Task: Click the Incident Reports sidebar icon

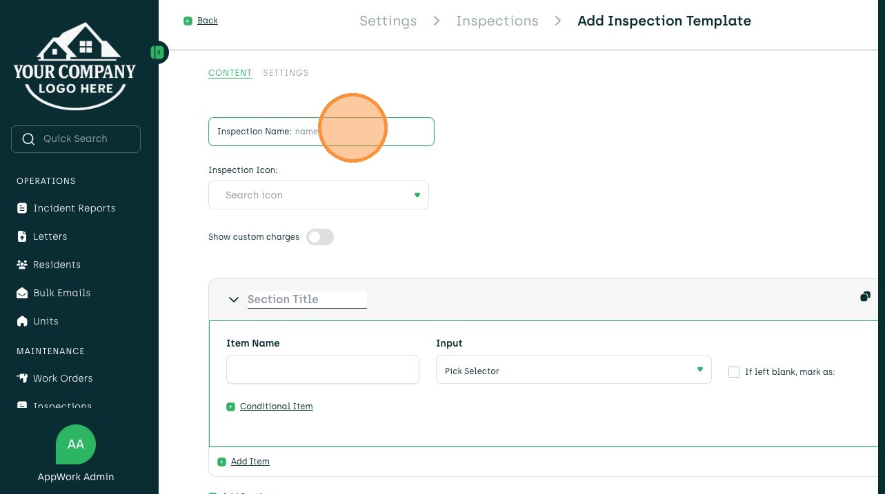Action: coord(22,208)
